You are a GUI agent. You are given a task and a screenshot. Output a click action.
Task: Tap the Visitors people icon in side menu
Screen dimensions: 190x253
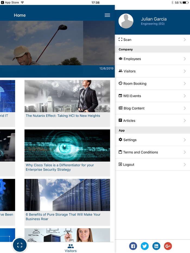(121, 71)
